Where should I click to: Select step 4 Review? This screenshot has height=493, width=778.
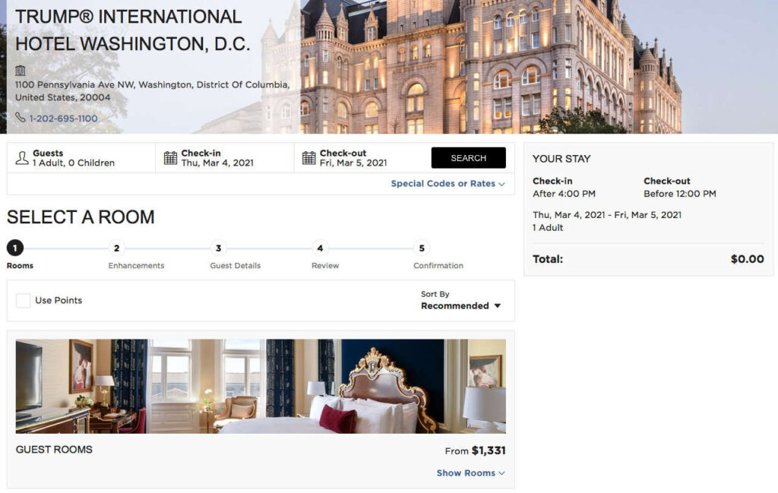point(320,248)
